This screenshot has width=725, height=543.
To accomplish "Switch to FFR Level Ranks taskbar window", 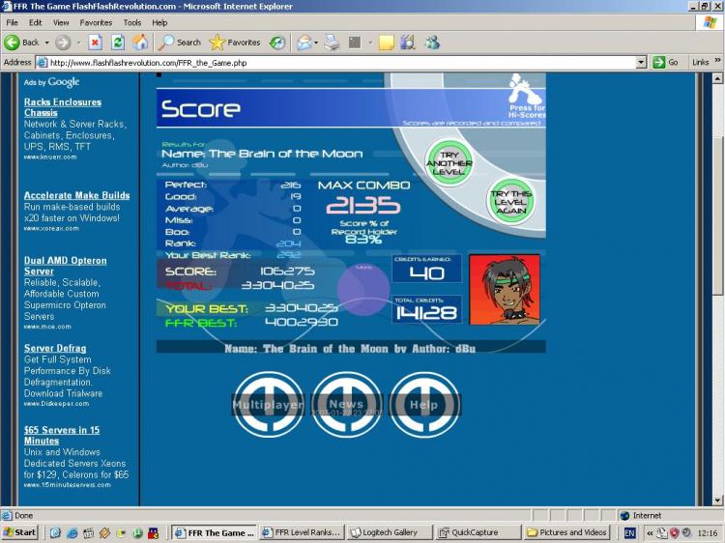I will tap(301, 532).
